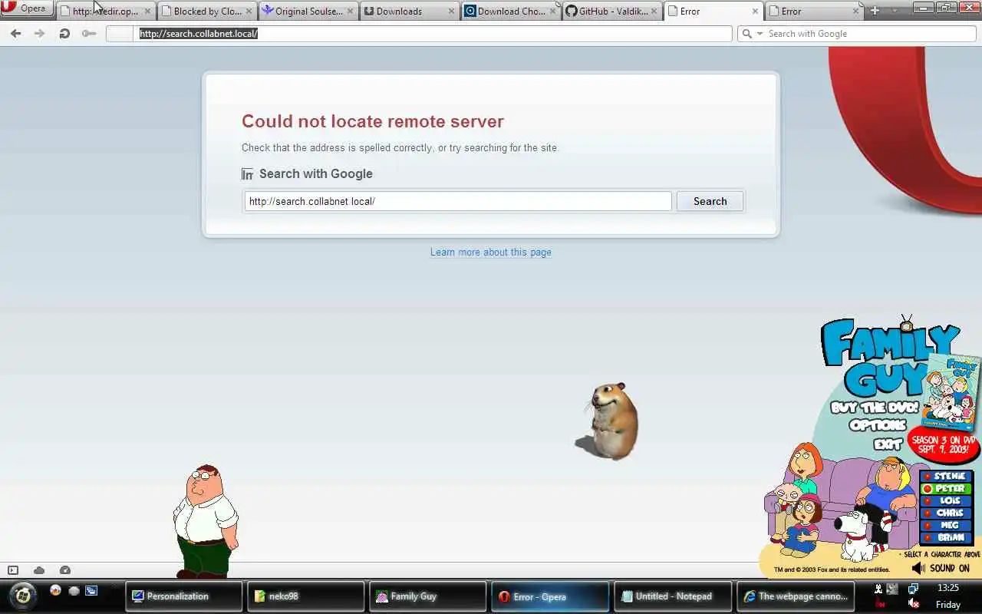Click the browser Back arrow

(x=16, y=34)
